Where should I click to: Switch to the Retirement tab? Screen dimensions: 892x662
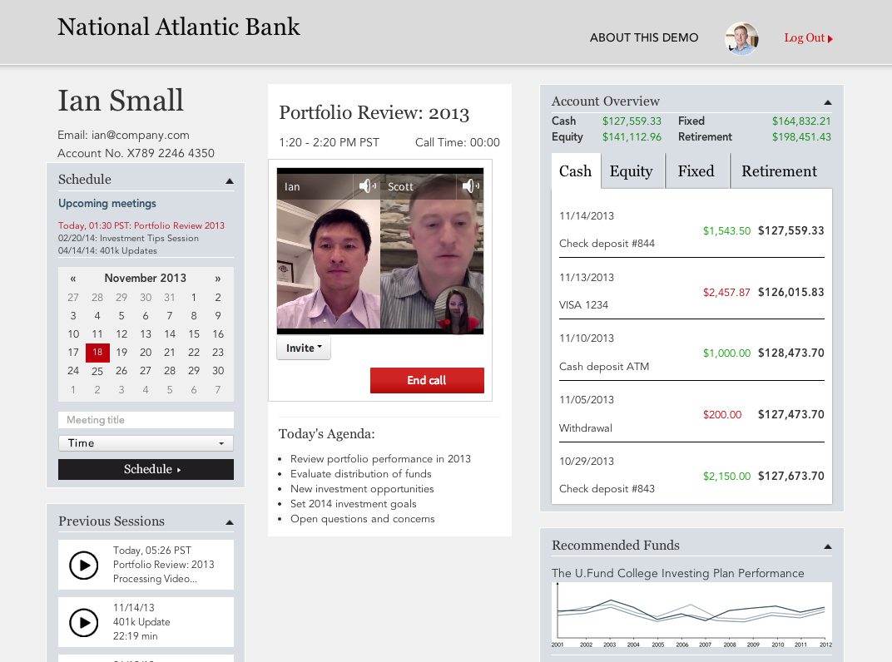(779, 171)
